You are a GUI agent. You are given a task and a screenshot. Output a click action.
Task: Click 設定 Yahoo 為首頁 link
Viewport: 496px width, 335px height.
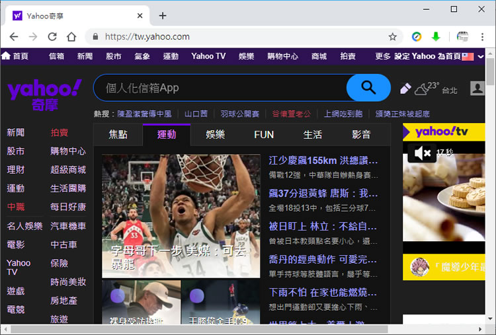pos(427,56)
